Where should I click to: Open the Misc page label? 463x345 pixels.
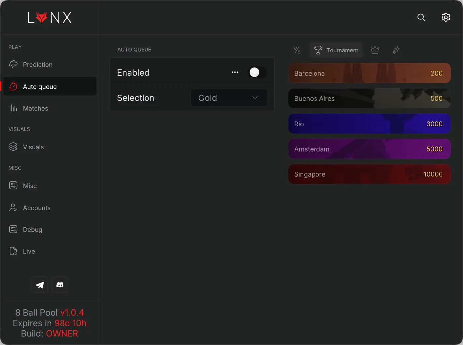(30, 186)
